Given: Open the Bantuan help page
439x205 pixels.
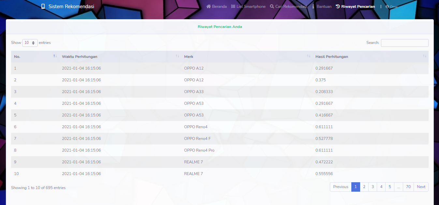Looking at the screenshot, I should [x=322, y=7].
